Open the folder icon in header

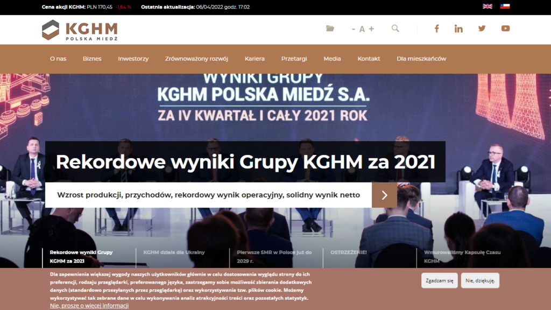330,29
